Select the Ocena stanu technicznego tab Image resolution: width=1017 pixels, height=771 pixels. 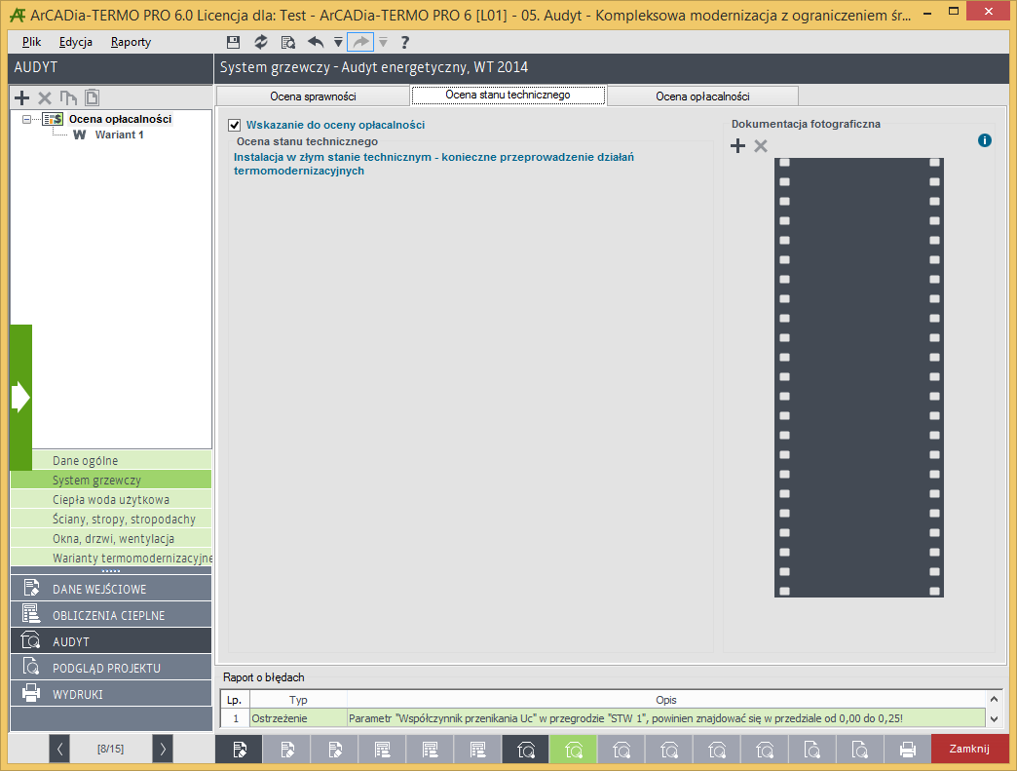[x=508, y=95]
